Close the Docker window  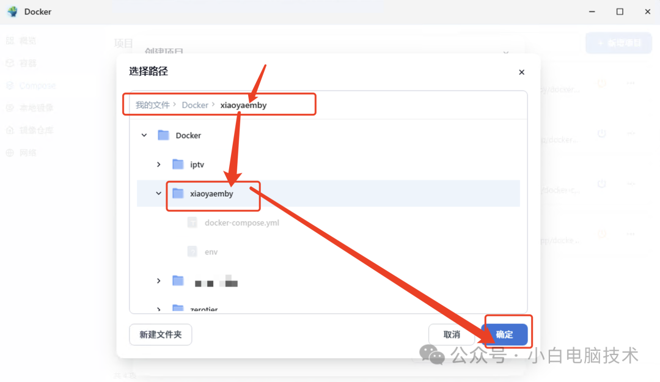click(647, 12)
